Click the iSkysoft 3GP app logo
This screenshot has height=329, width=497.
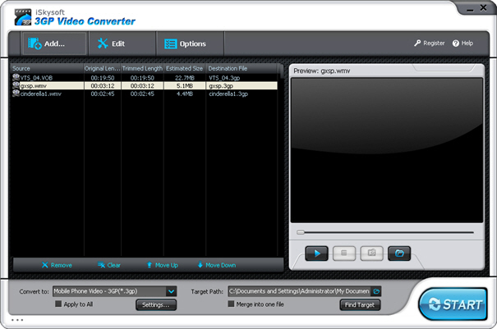click(x=23, y=17)
